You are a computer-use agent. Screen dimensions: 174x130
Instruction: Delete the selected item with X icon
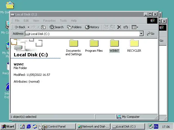(119, 27)
